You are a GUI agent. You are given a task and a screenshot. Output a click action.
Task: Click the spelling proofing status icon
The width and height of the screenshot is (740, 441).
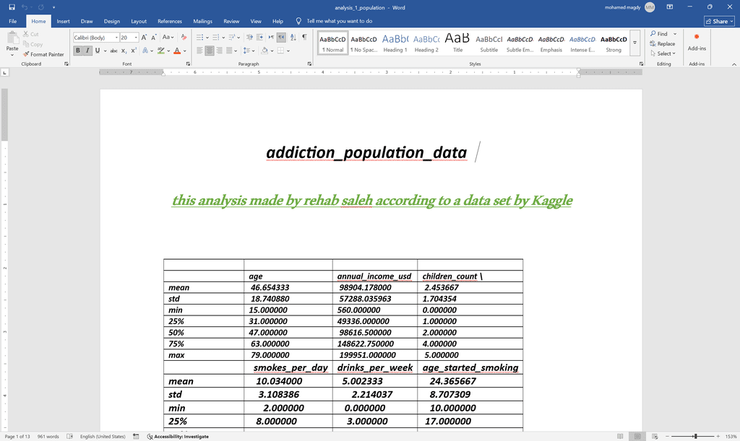click(x=70, y=437)
